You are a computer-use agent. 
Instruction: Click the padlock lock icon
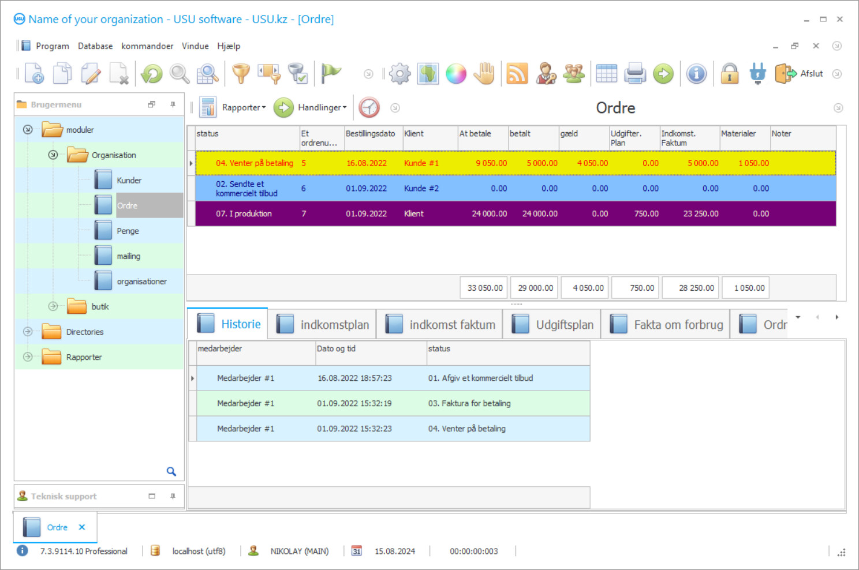(x=730, y=74)
